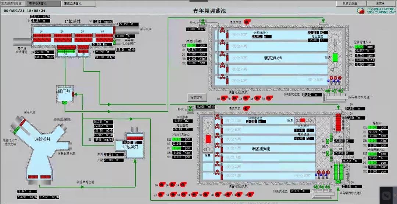The width and height of the screenshot is (397, 204).
Task: Click the 连锁投切 button
Action: point(197,97)
